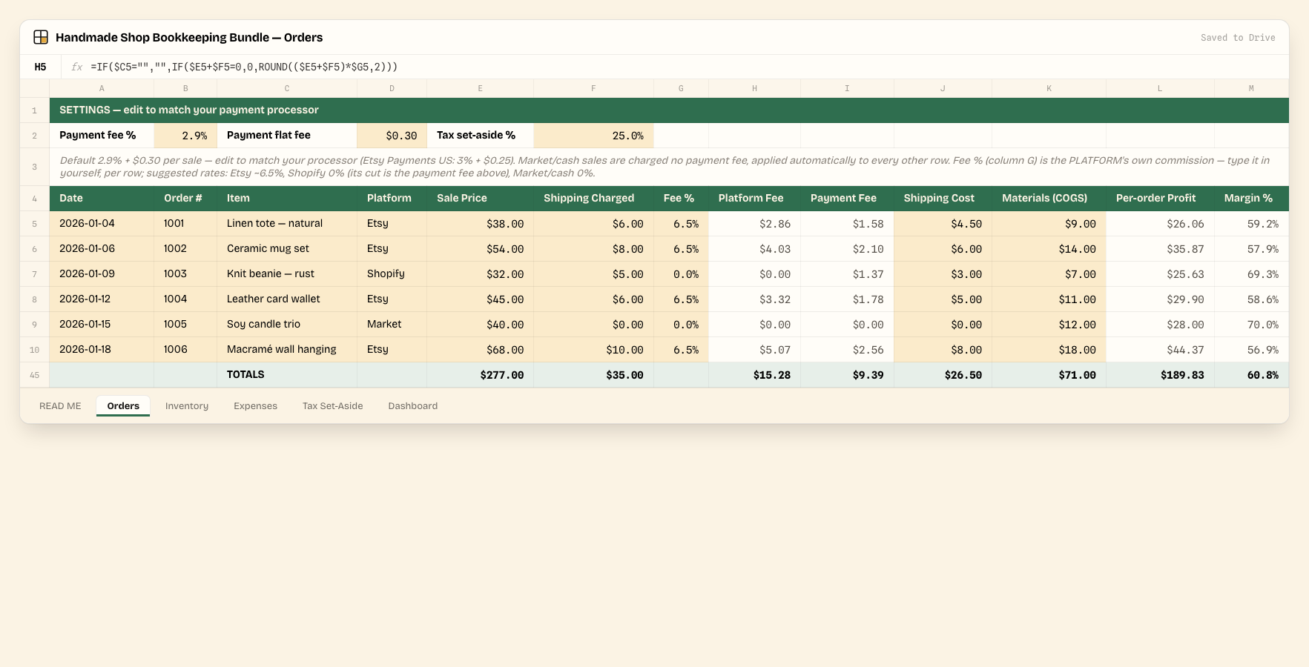Viewport: 1309px width, 667px height.
Task: Go to the Tax Set-Aside tab
Action: coord(333,406)
